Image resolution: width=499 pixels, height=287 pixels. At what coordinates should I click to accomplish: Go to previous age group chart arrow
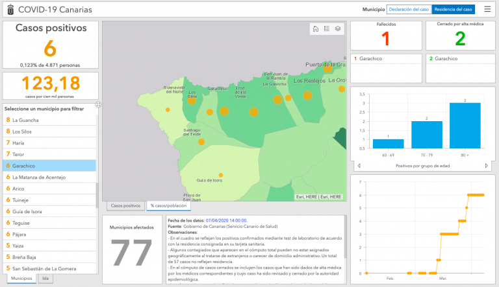click(x=360, y=166)
